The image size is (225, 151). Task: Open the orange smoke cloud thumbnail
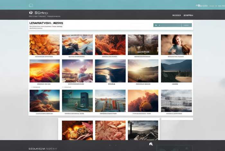pyautogui.click(x=143, y=101)
